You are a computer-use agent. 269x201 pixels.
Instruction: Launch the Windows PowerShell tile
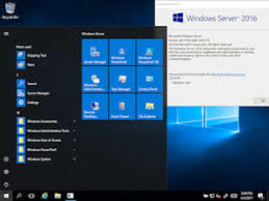(122, 52)
